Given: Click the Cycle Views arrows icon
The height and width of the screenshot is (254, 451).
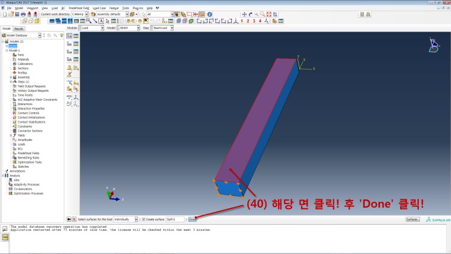Looking at the screenshot, I should (x=275, y=14).
